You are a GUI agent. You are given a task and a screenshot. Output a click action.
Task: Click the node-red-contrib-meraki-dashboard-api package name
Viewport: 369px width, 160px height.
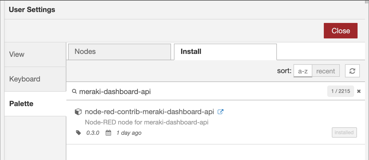pos(149,112)
